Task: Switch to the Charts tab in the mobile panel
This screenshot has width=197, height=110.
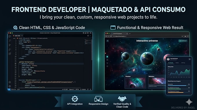Action: click(x=177, y=63)
